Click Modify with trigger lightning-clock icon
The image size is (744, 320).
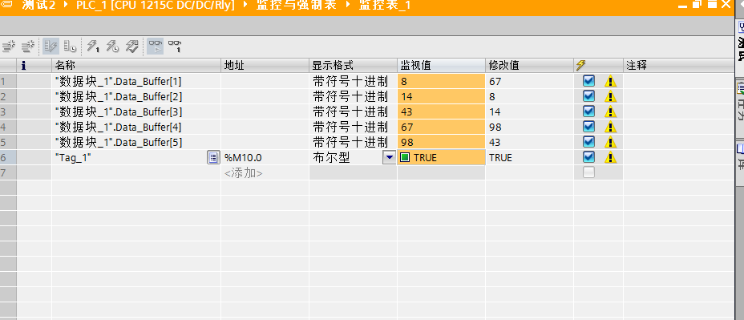112,46
